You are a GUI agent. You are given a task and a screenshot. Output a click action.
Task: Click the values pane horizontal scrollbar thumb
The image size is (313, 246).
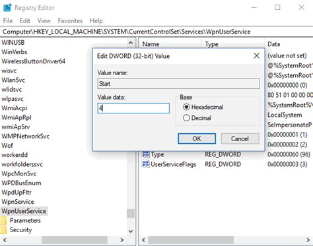tap(191, 240)
